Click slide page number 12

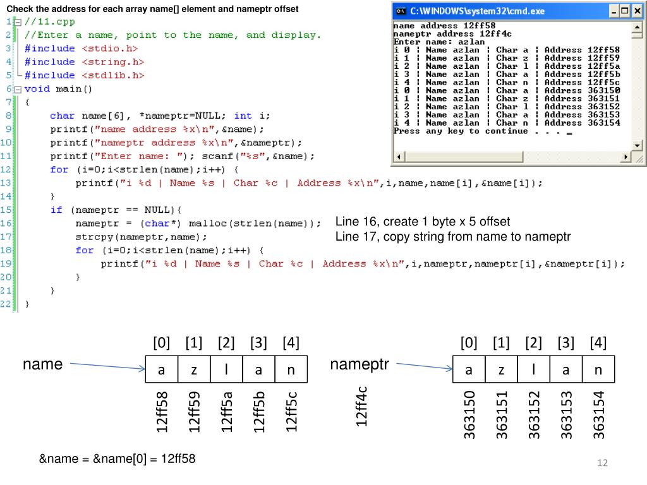pyautogui.click(x=602, y=463)
